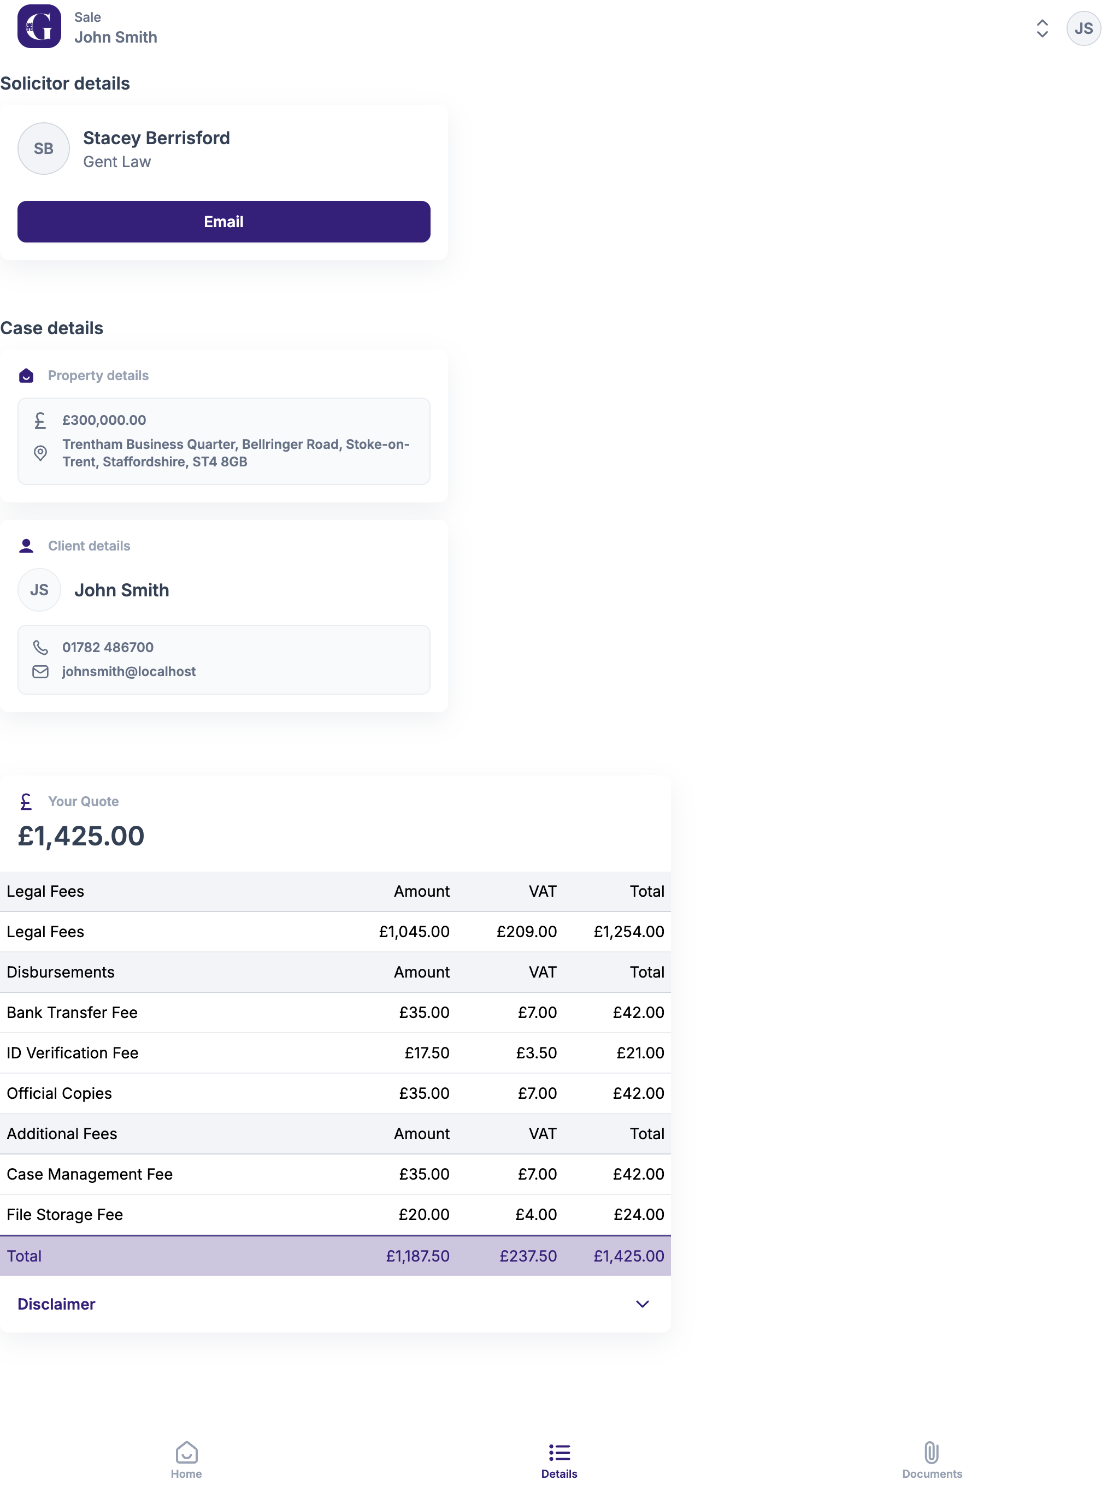The image size is (1119, 1492).
Task: Click the Official Copies row label
Action: [x=60, y=1094]
